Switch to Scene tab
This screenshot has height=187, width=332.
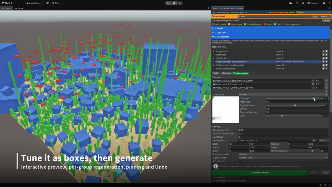click(6, 8)
